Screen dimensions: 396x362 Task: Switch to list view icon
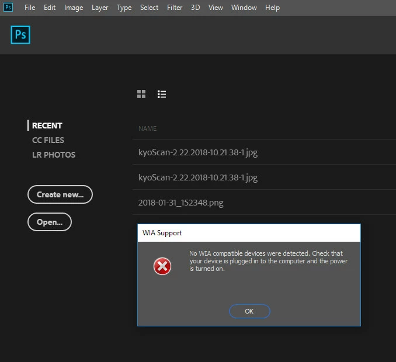[162, 94]
